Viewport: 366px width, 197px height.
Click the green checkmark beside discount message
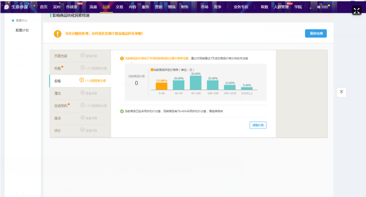click(122, 111)
